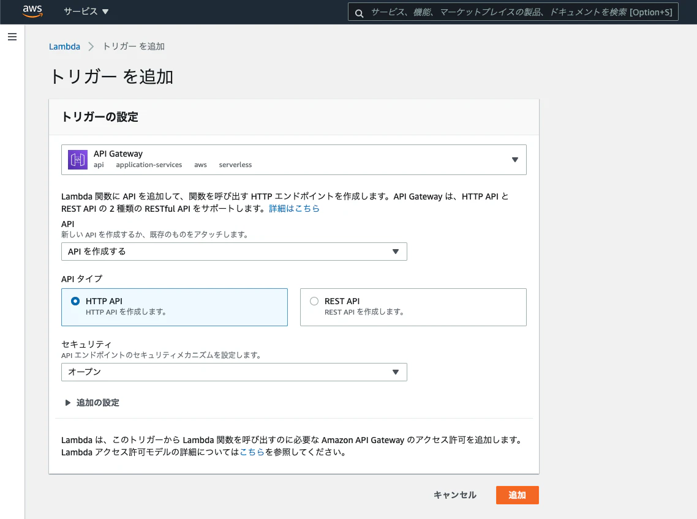The image size is (697, 519).
Task: Click the search magnifier icon
Action: tap(359, 13)
